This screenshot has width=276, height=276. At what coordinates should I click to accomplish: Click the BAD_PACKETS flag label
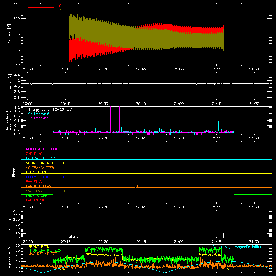coord(38,200)
